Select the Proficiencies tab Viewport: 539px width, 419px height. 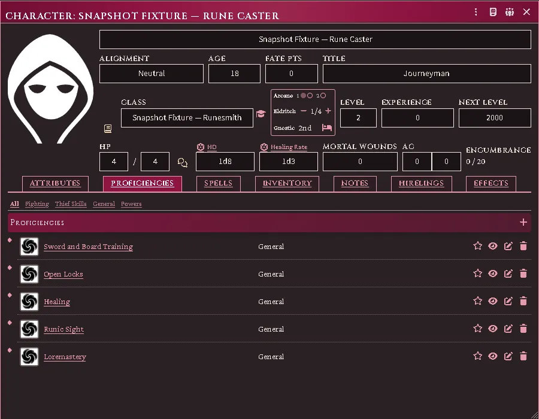(143, 183)
